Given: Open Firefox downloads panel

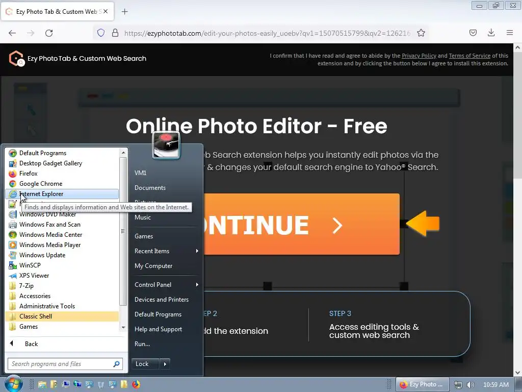Looking at the screenshot, I should click(x=491, y=33).
